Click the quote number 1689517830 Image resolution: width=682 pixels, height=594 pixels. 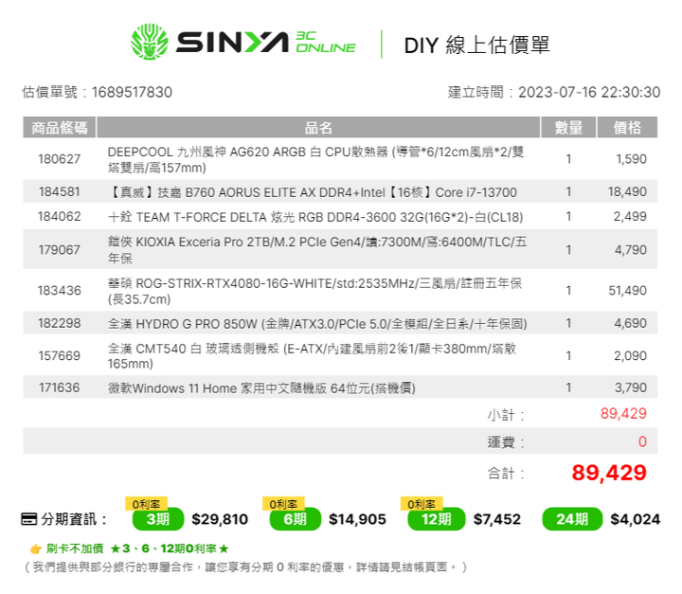[x=133, y=92]
